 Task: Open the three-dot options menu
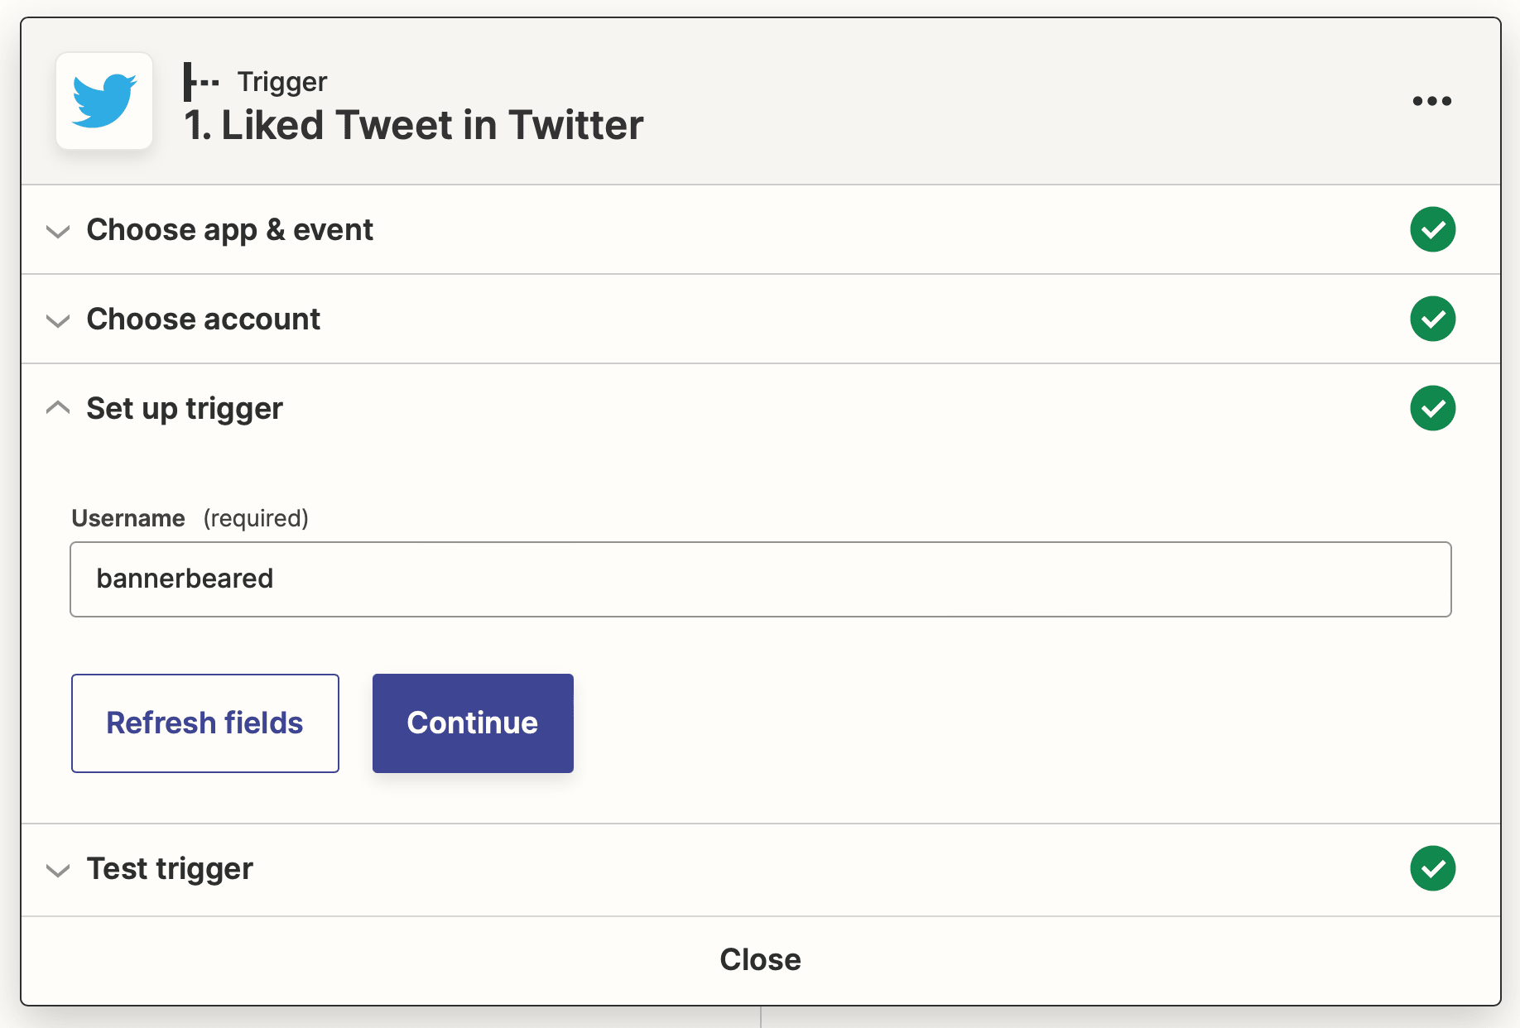[1432, 101]
